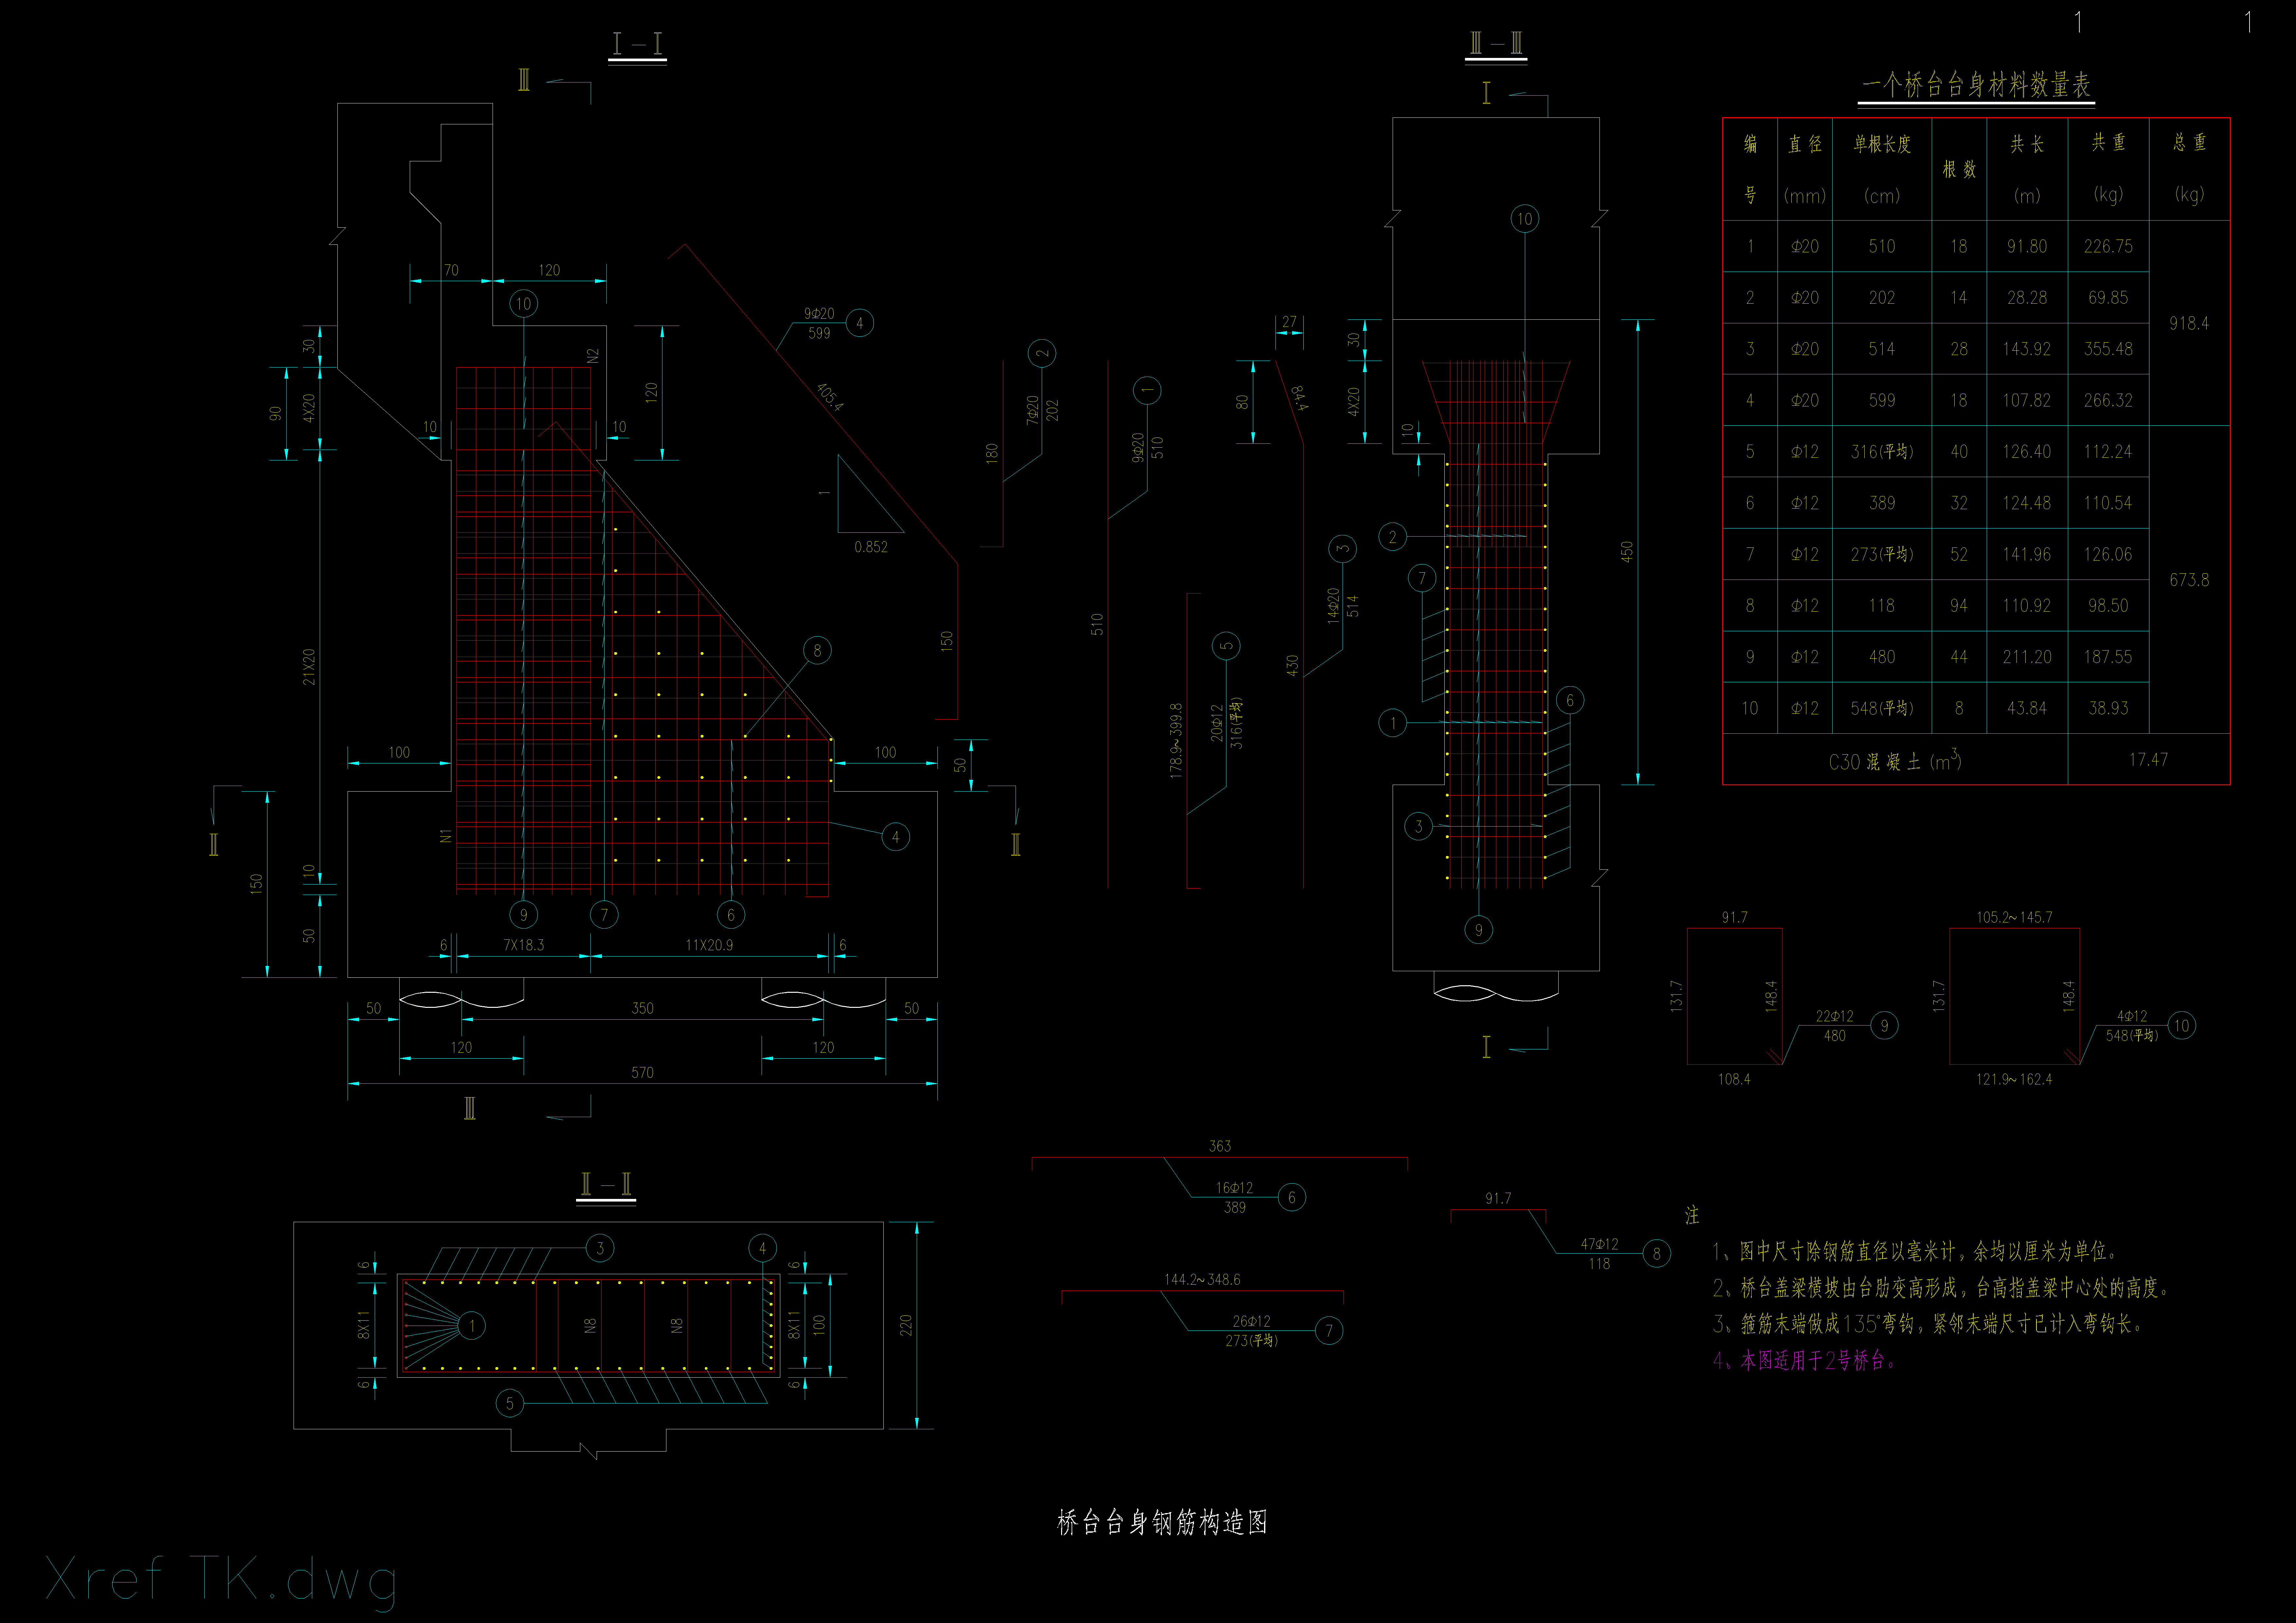
Task: Select the spacing dimension 7X18.3
Action: [x=524, y=945]
